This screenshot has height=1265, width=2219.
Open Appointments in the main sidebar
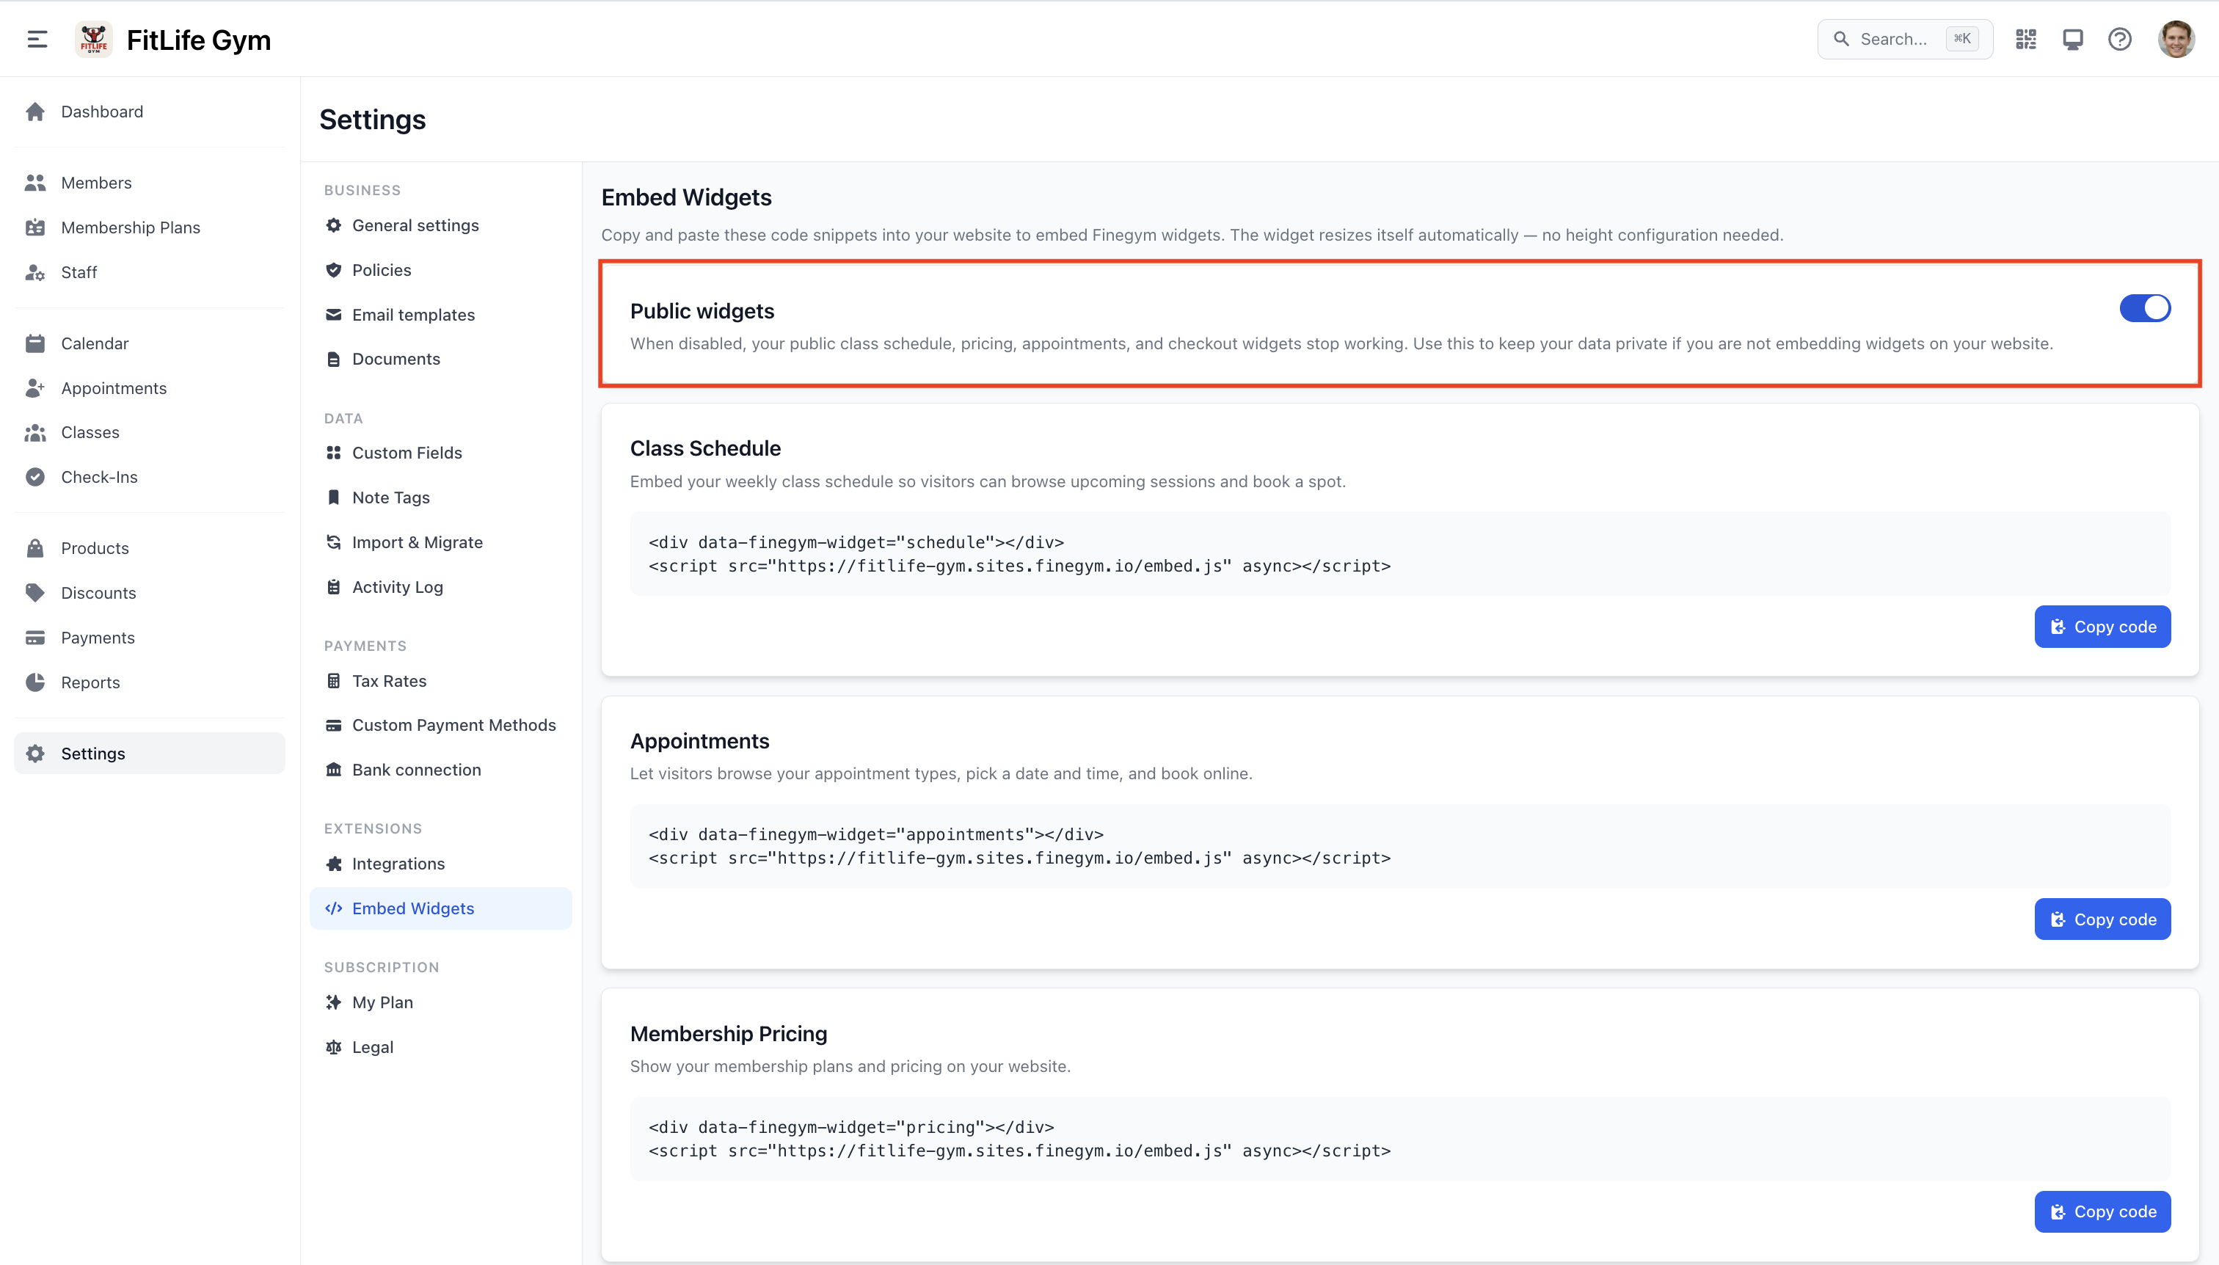point(150,388)
